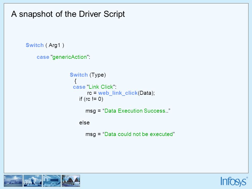Click the 'Switch (Type)' statement

(x=88, y=75)
